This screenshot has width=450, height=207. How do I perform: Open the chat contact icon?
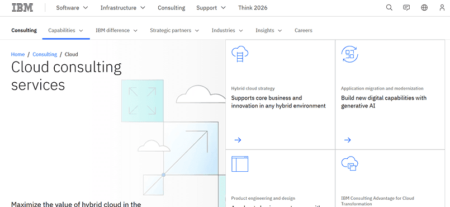click(406, 8)
